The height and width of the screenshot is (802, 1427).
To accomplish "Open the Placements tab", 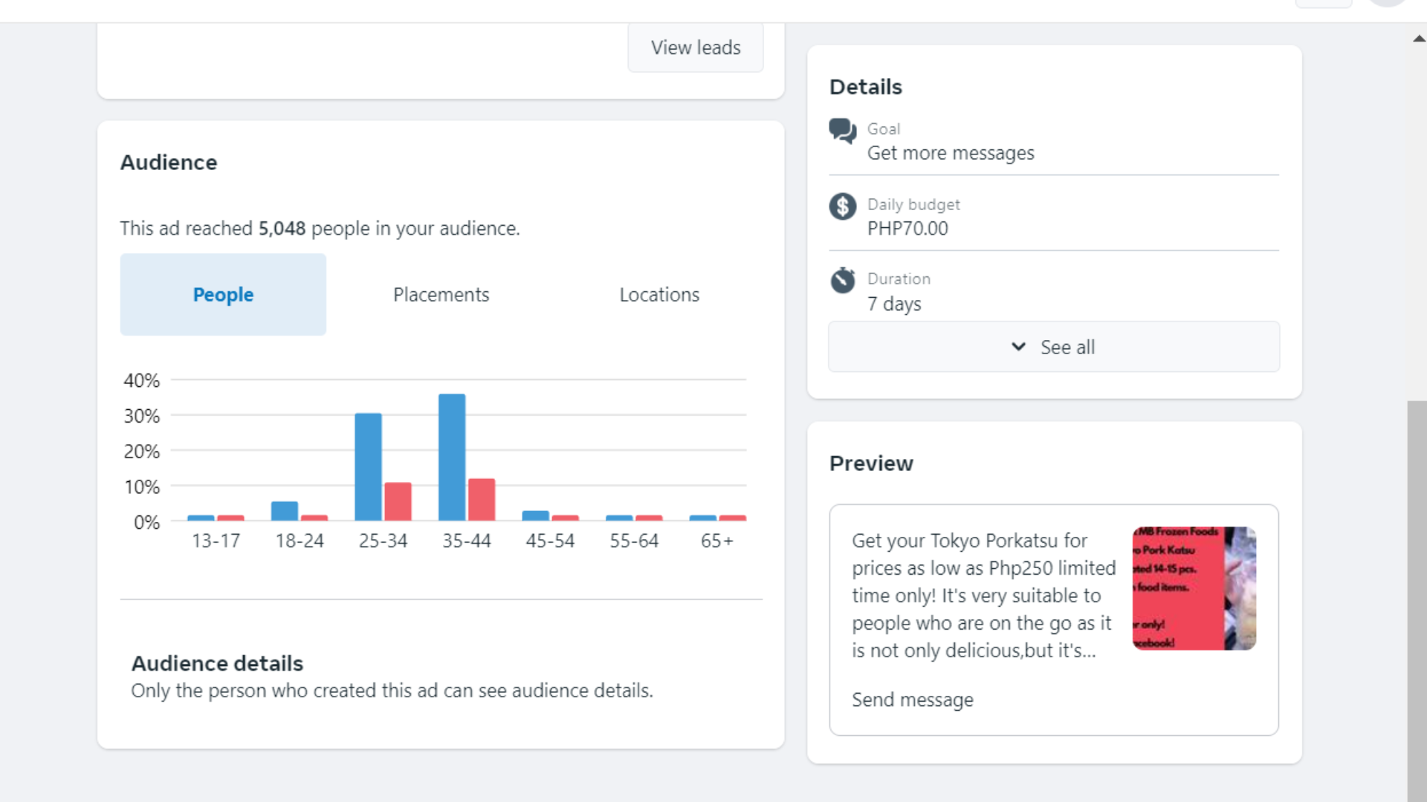I will [x=441, y=295].
